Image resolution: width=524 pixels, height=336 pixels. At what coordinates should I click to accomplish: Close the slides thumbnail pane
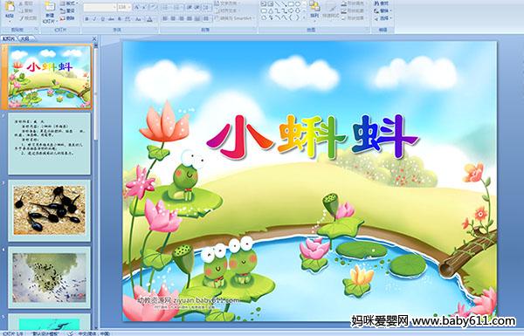tap(94, 38)
